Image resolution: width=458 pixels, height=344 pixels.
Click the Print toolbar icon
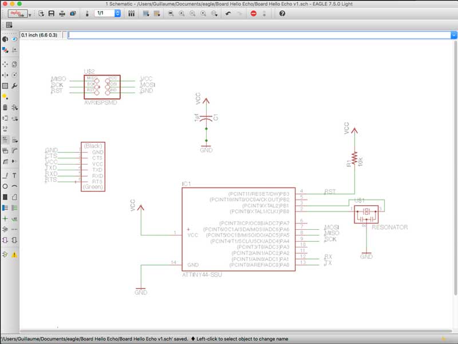(x=62, y=13)
